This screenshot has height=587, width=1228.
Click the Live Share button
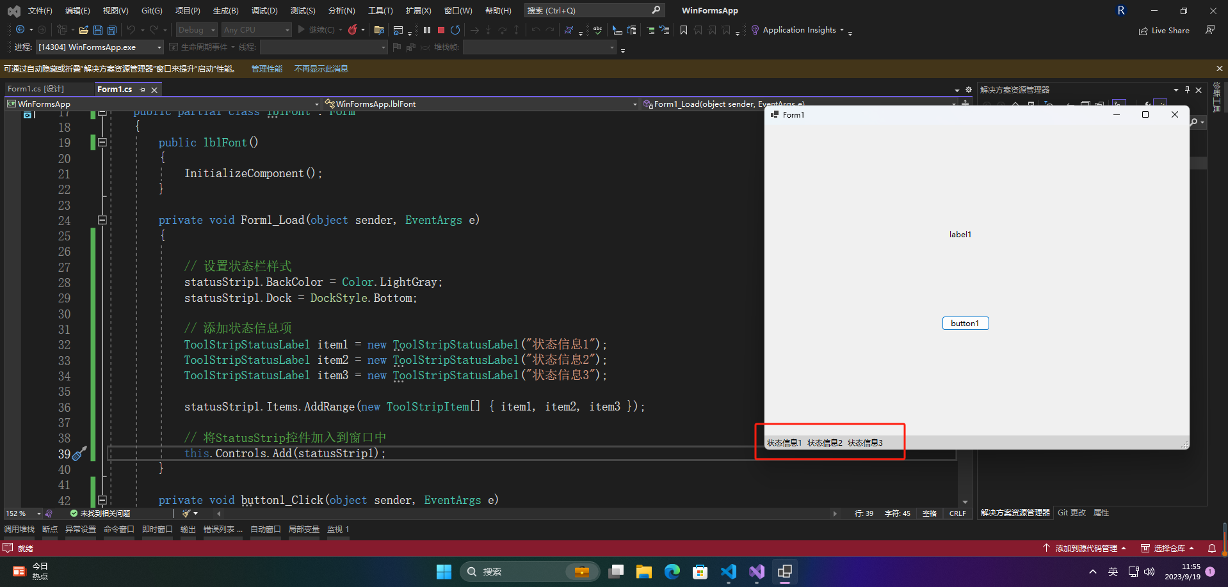click(x=1164, y=30)
